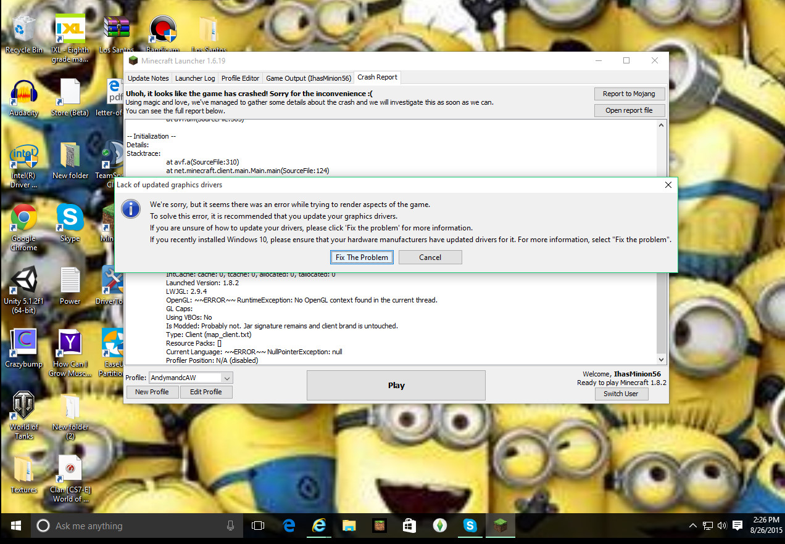Click the 'Resource Packs: []' report line
The width and height of the screenshot is (785, 544).
pos(194,343)
